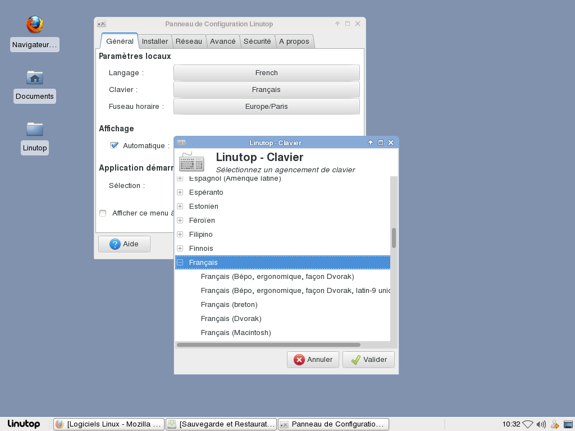Open the linutop start menu logo
This screenshot has width=575, height=431.
coord(24,424)
